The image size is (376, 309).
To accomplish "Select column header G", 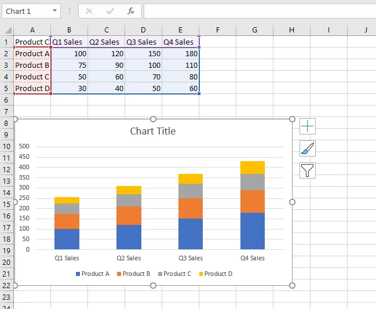I will (x=254, y=30).
